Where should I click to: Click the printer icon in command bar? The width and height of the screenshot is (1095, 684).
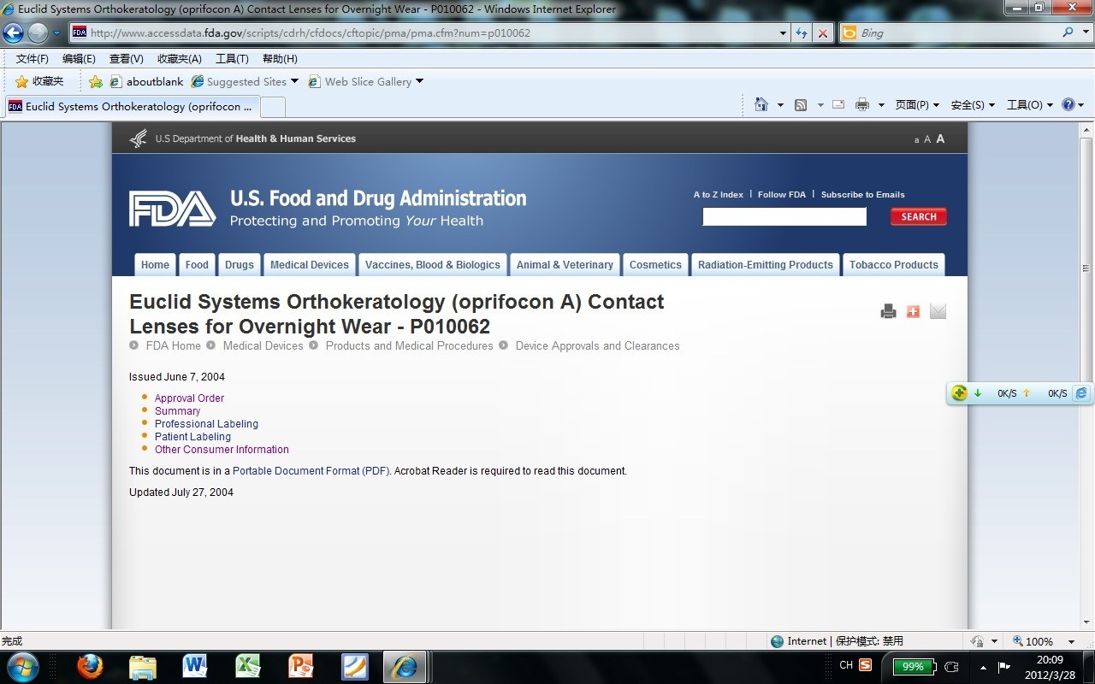coord(862,104)
